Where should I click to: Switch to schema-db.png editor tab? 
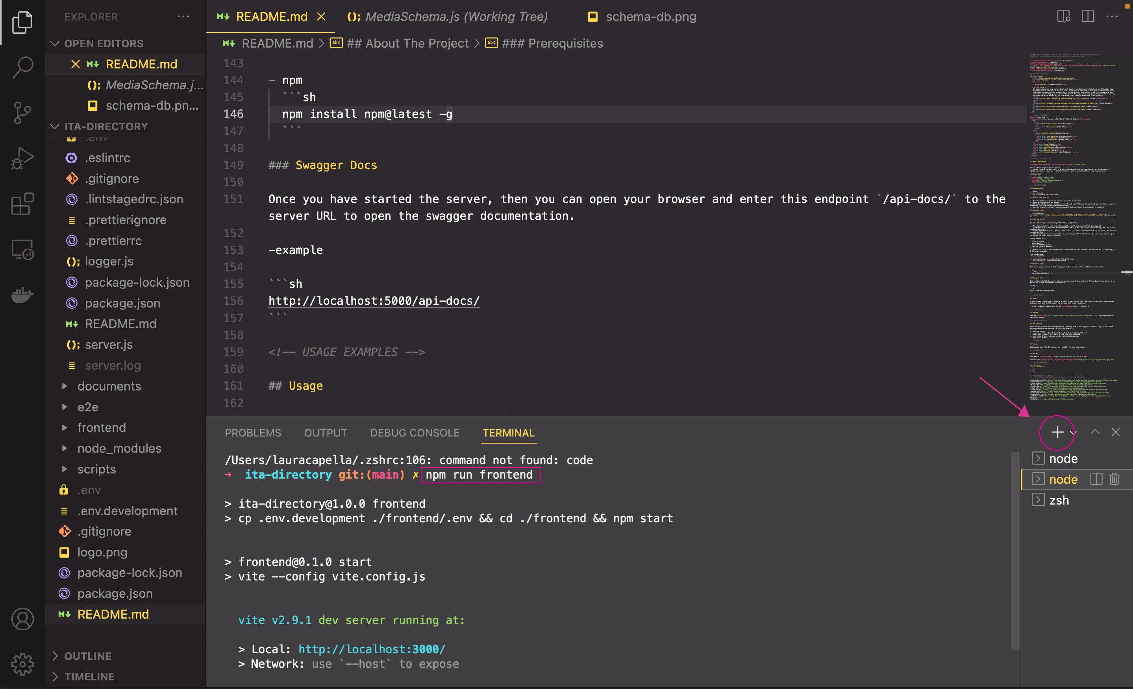point(642,17)
